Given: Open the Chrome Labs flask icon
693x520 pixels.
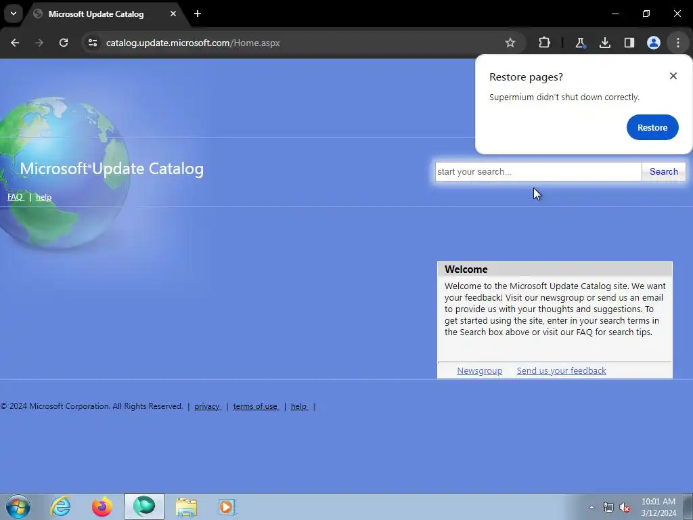Looking at the screenshot, I should point(580,43).
